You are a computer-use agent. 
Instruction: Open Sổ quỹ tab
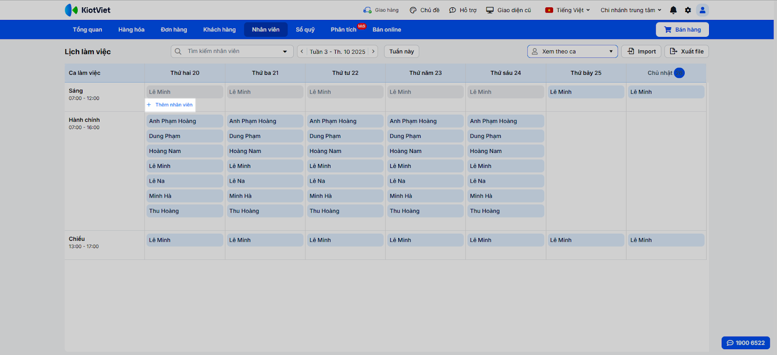tap(305, 30)
